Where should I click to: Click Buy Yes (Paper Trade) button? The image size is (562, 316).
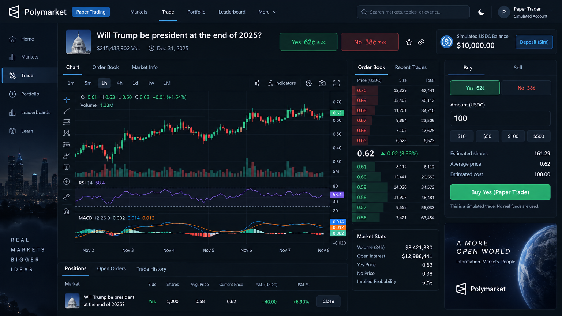pos(500,192)
